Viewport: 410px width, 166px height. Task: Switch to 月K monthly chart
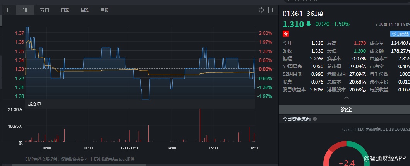(104, 10)
